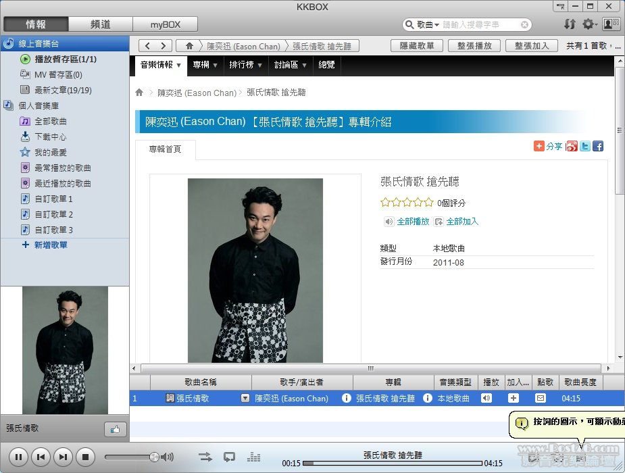Open the 總覽 menu item
Image resolution: width=625 pixels, height=473 pixels.
(x=326, y=65)
